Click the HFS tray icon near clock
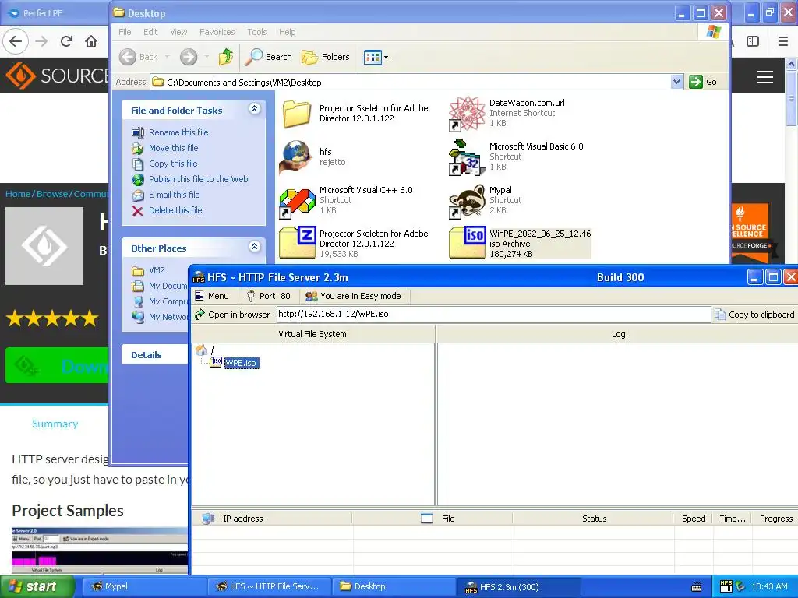This screenshot has width=798, height=598. [726, 586]
